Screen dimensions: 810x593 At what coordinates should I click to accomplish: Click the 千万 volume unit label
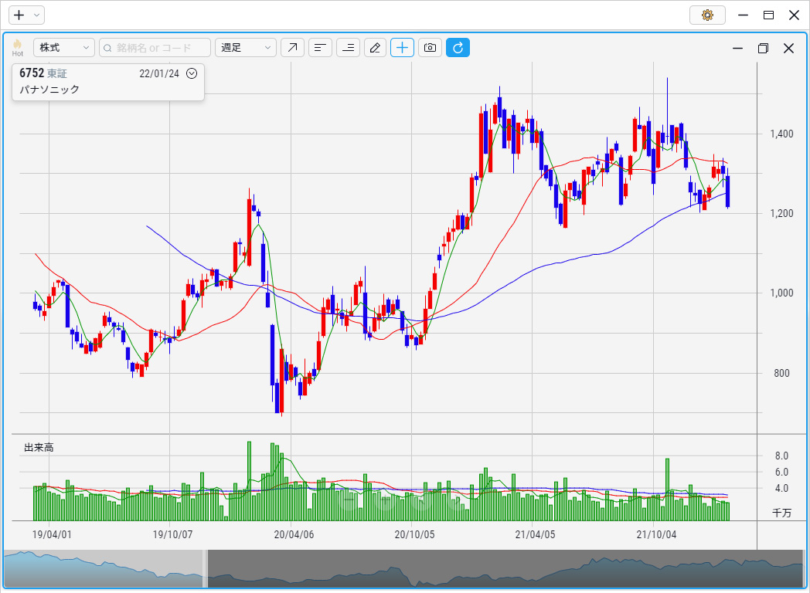[781, 513]
